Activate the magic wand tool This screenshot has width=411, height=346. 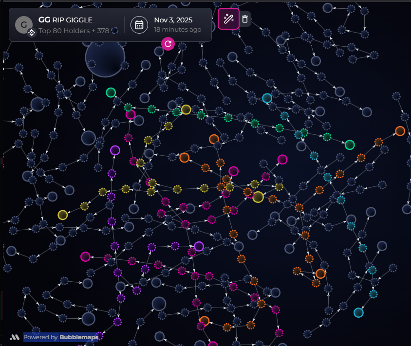[x=228, y=19]
